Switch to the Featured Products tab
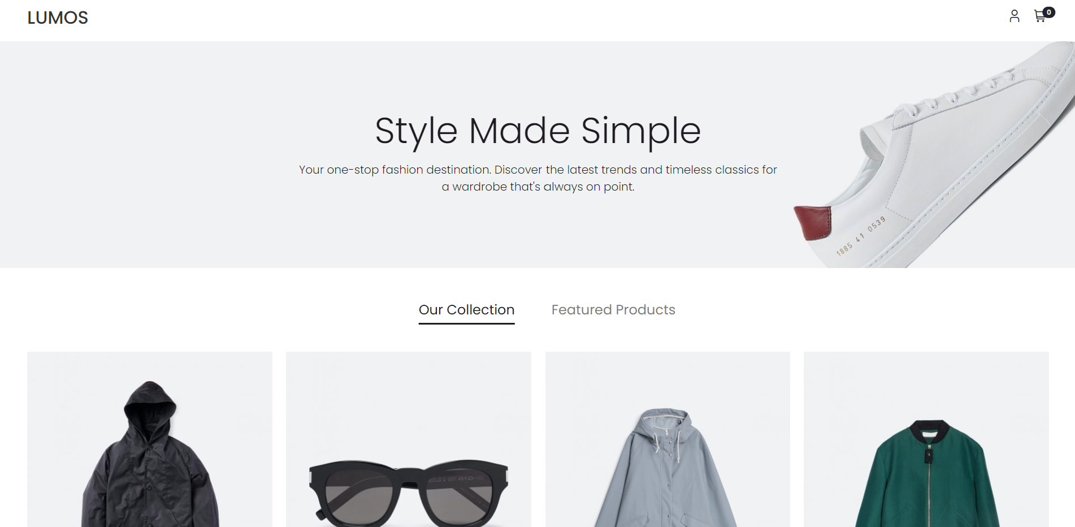The width and height of the screenshot is (1075, 527). [x=613, y=310]
